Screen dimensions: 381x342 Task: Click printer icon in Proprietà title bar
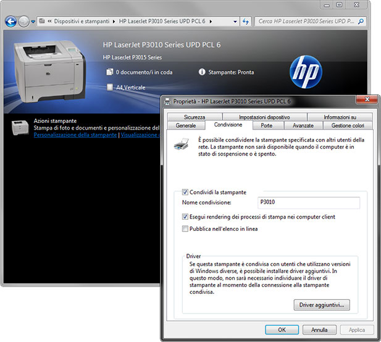(167, 101)
